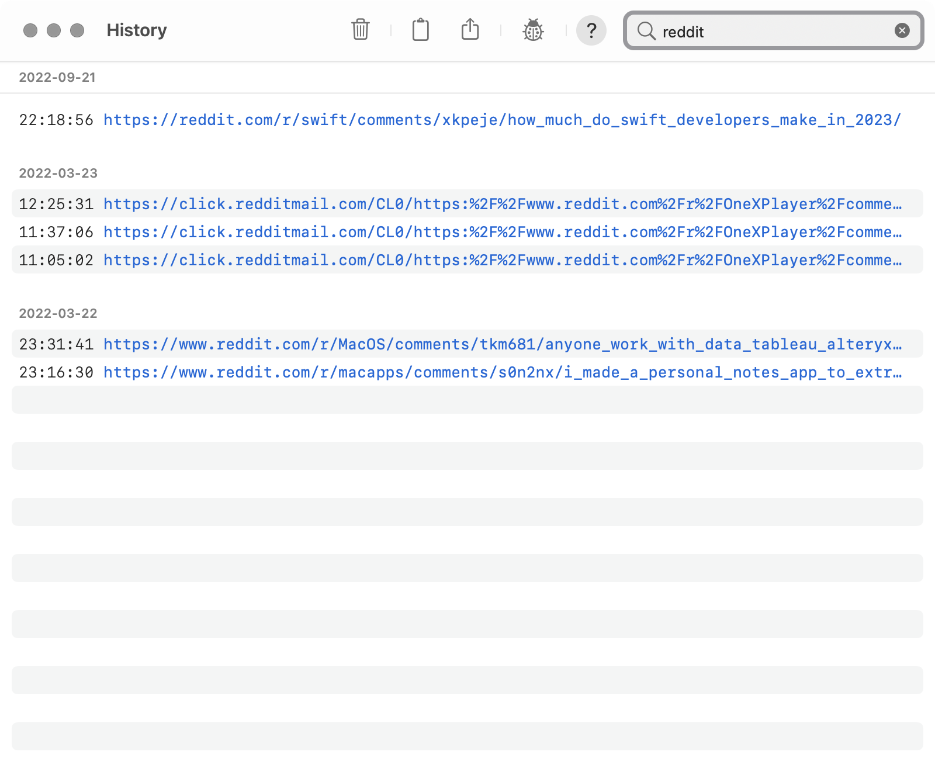Screen dimensions: 935x762
Task: Zoom the window with the third window button
Action: coord(77,30)
